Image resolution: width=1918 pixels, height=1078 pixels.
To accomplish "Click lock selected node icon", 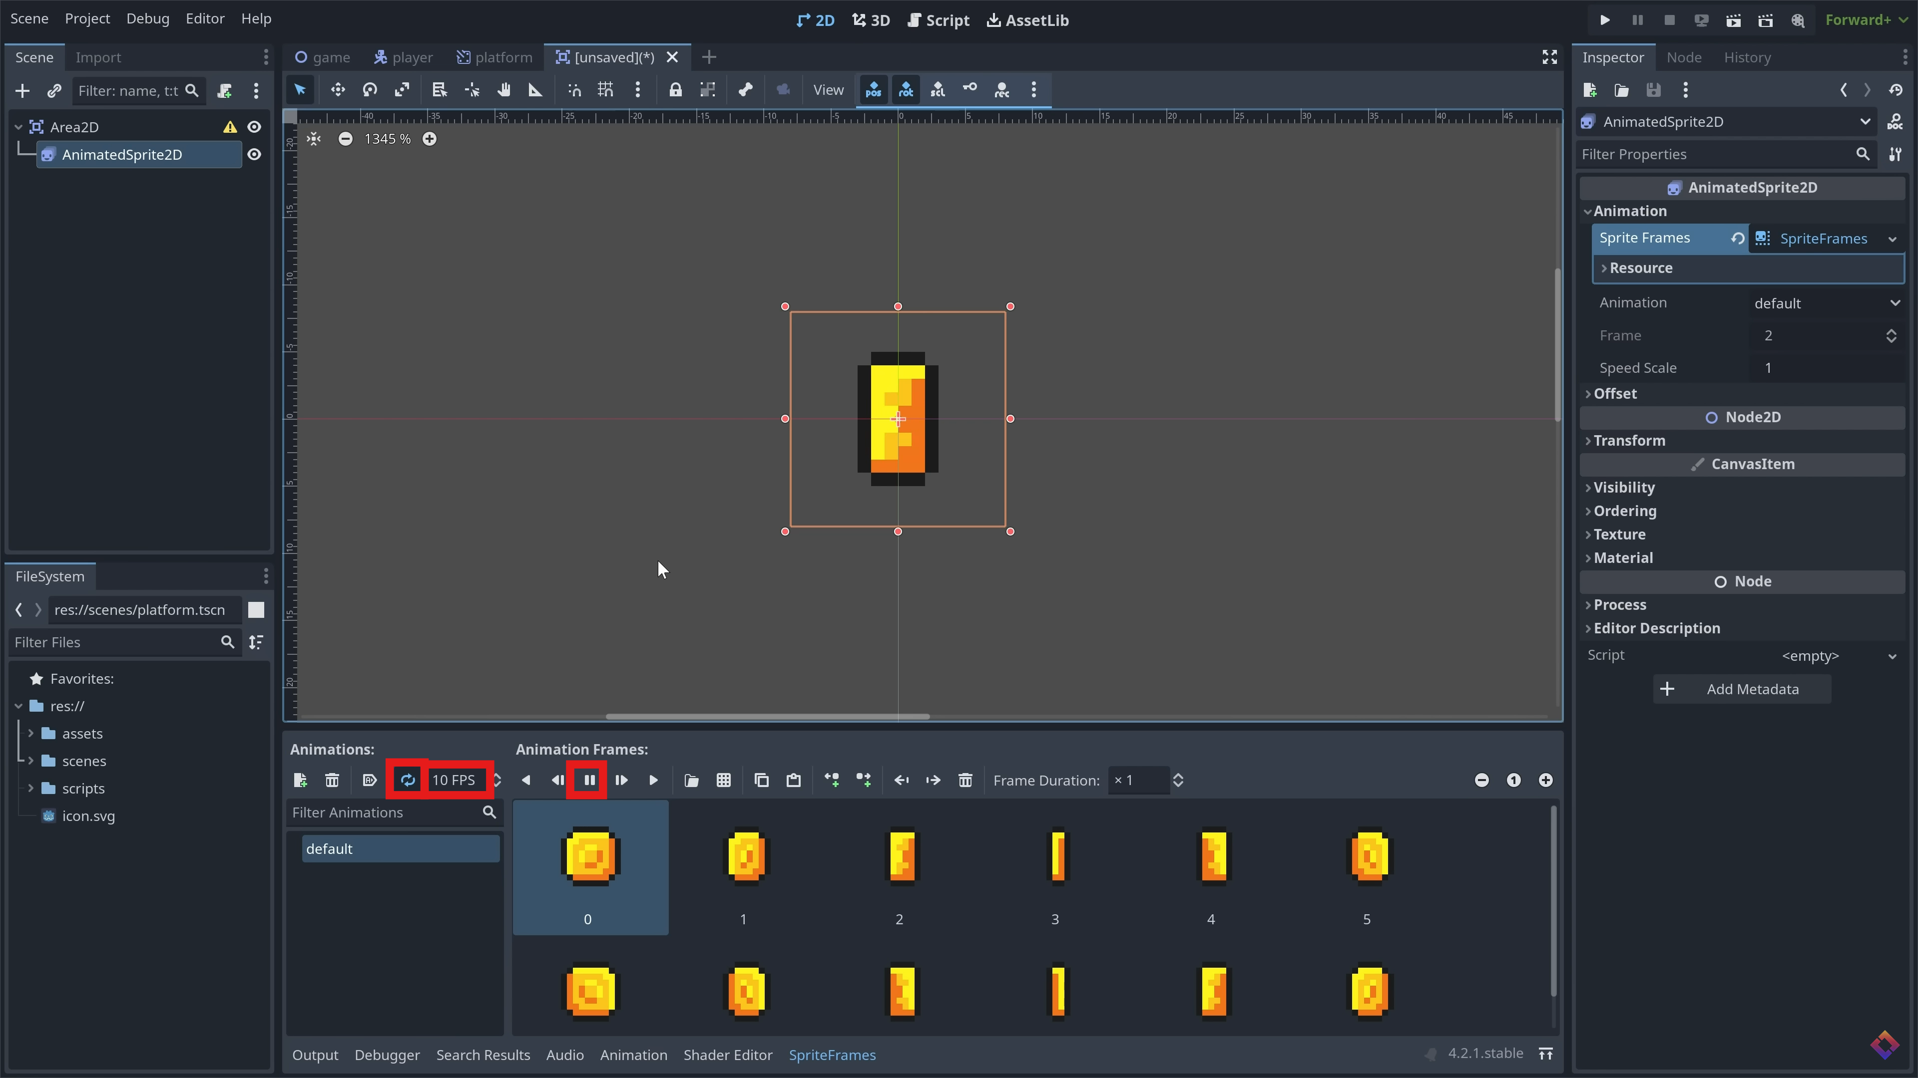I will click(x=675, y=90).
